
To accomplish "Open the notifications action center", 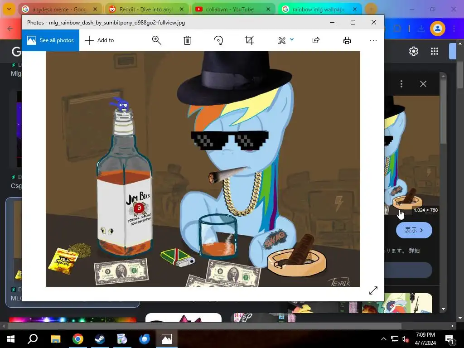I will pyautogui.click(x=449, y=339).
